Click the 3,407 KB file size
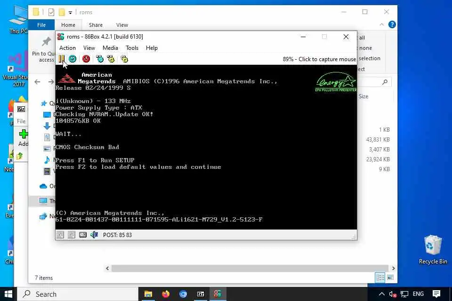Viewport: 452px width, 301px height. tap(379, 149)
